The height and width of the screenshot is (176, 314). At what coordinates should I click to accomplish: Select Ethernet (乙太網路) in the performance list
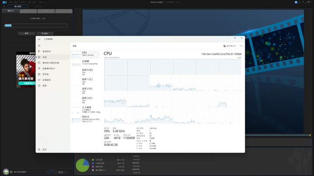pos(85,110)
